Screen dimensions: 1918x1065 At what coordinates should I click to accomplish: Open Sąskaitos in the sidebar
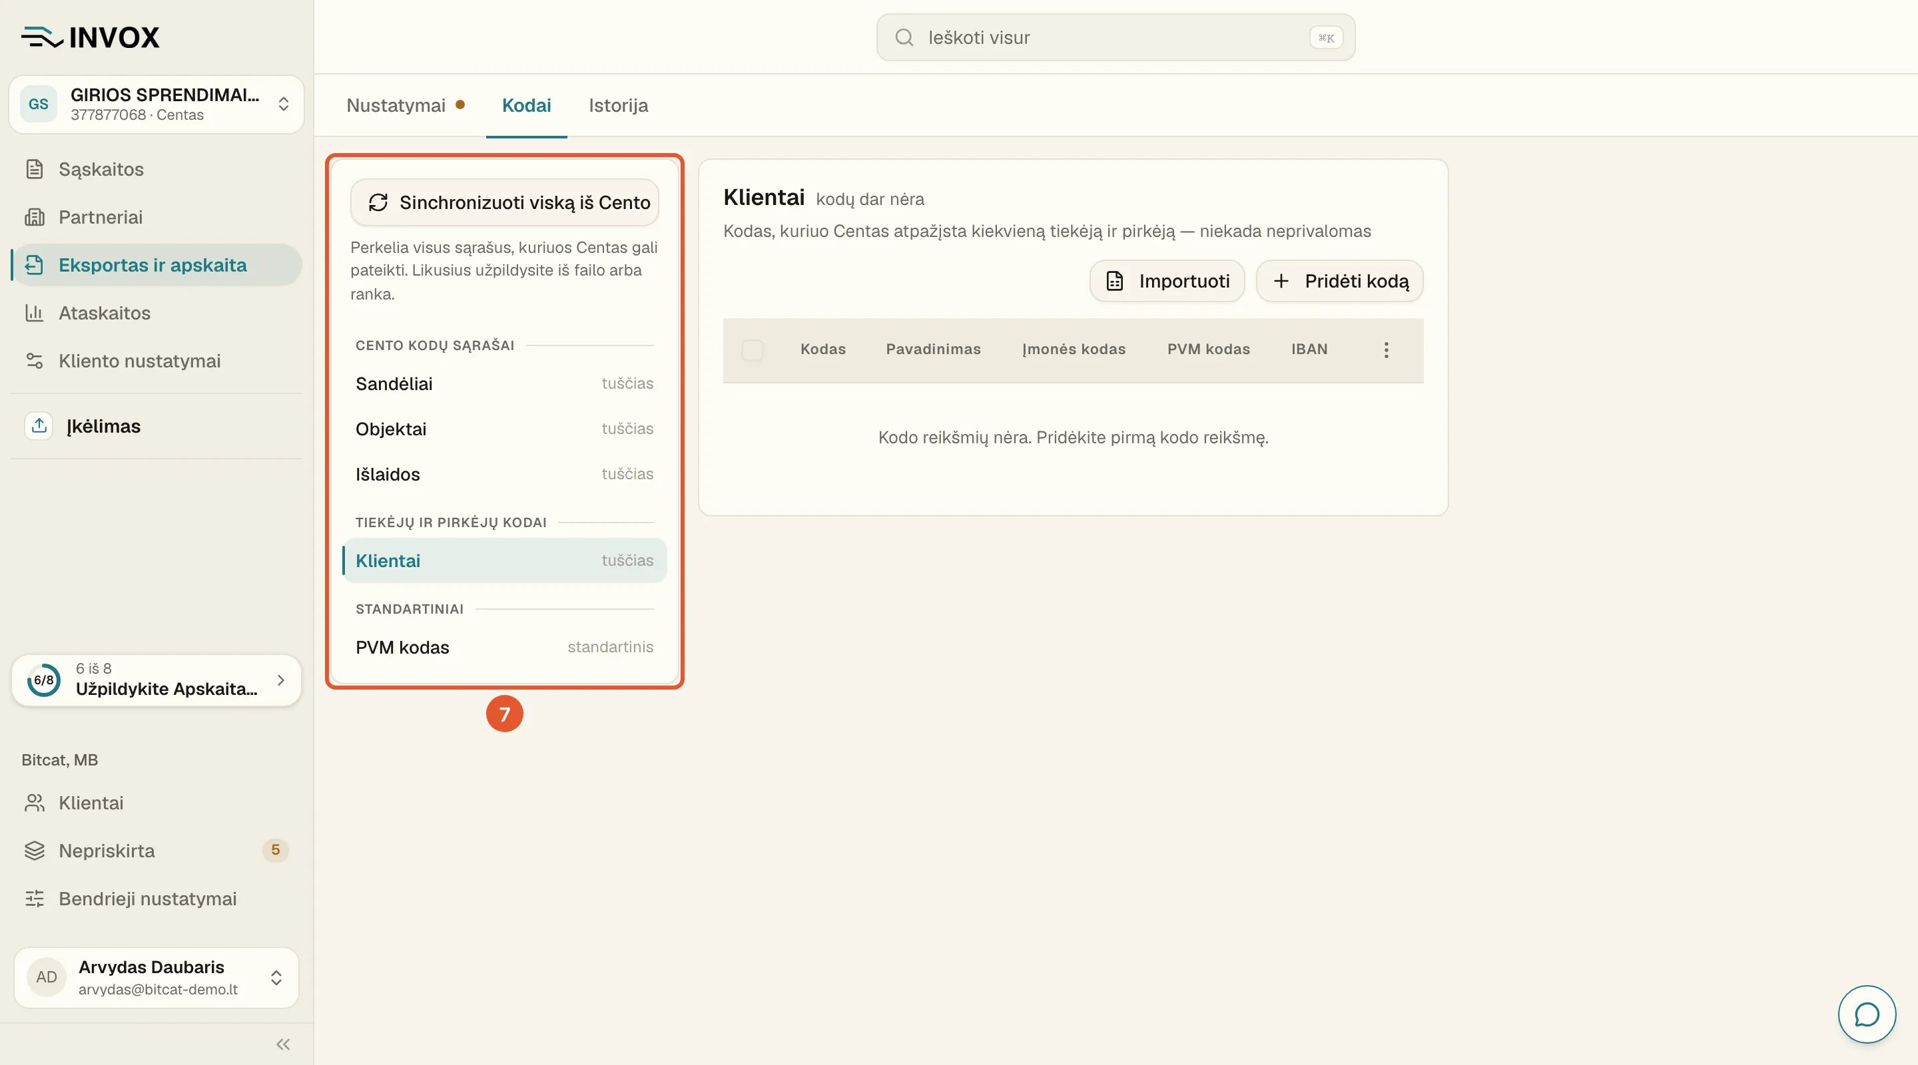coord(157,169)
